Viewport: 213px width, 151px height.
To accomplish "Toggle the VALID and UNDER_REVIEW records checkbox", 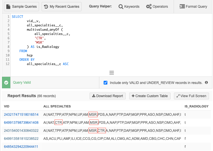I will point(106,83).
